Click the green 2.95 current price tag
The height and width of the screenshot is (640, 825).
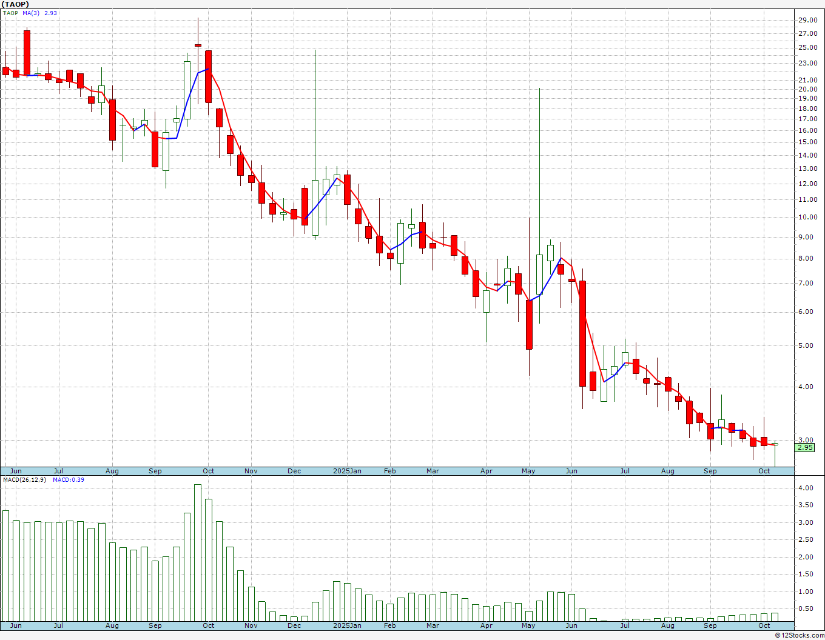coord(805,447)
